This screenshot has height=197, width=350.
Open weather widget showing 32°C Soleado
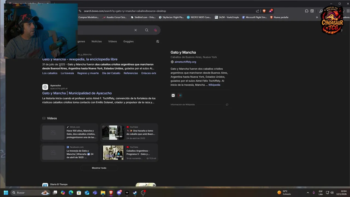click(284, 193)
